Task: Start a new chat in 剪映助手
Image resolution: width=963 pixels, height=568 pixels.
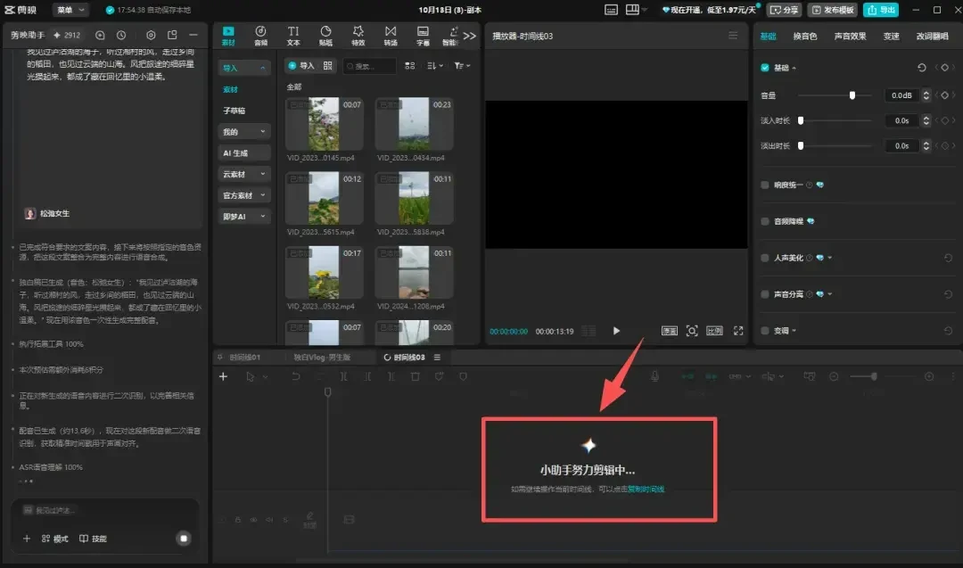Action: (100, 36)
